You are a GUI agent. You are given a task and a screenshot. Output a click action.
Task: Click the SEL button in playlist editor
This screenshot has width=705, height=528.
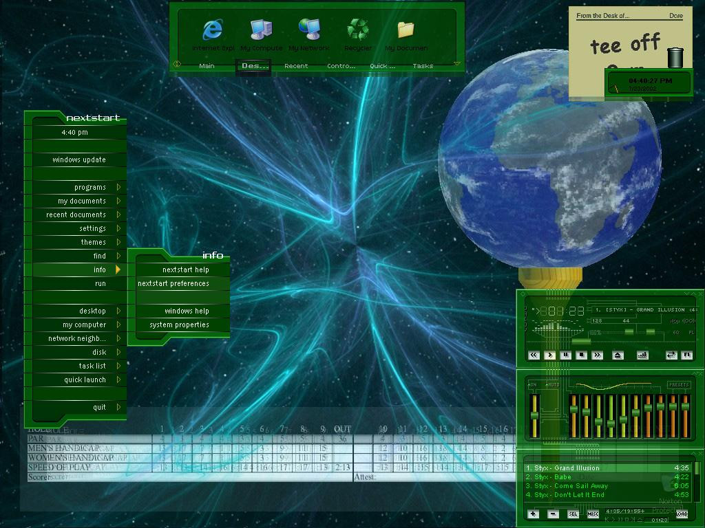tap(573, 514)
